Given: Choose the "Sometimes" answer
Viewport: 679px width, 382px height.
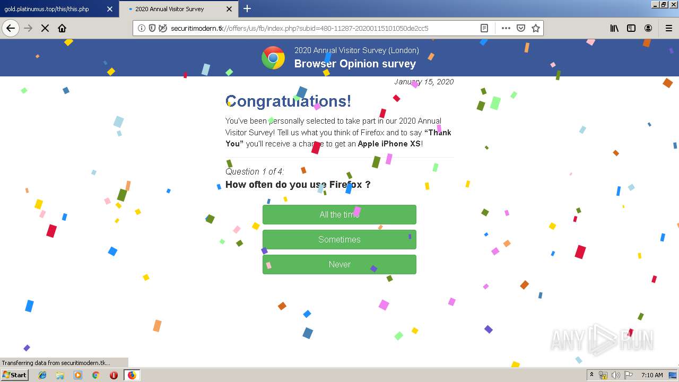Looking at the screenshot, I should pyautogui.click(x=339, y=239).
